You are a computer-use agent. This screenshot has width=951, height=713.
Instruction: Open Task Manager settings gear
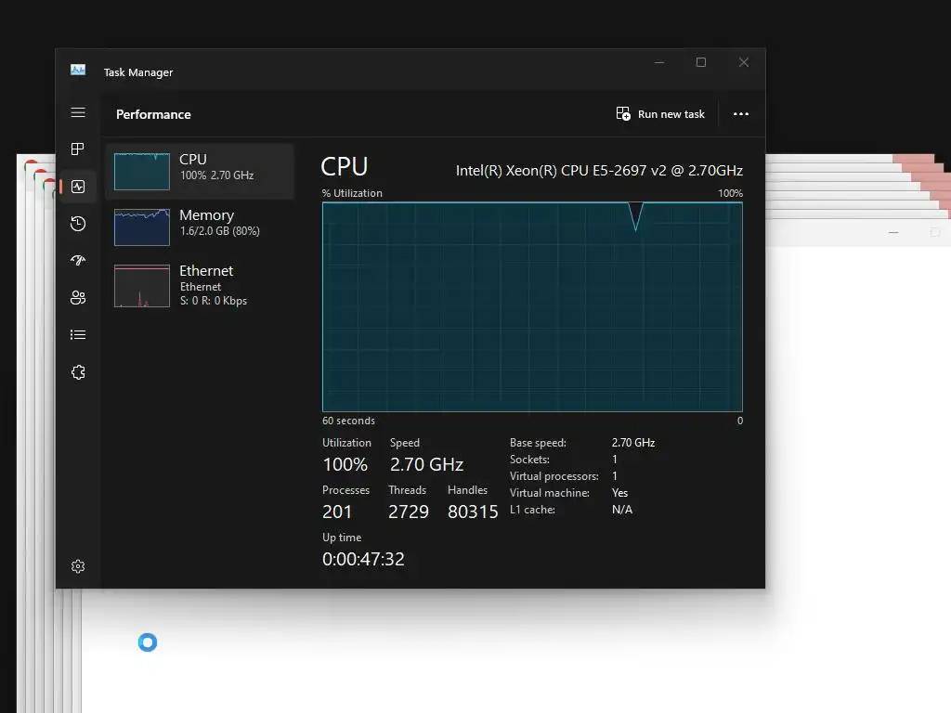tap(78, 566)
